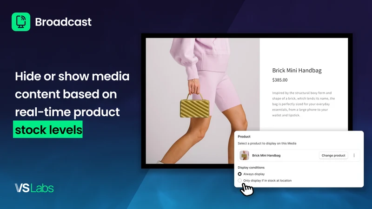Click the Display conditions heading
This screenshot has height=209, width=372.
click(251, 168)
